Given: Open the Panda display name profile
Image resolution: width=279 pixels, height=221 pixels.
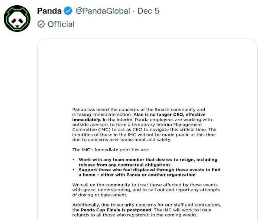Looking at the screenshot, I should coord(49,11).
